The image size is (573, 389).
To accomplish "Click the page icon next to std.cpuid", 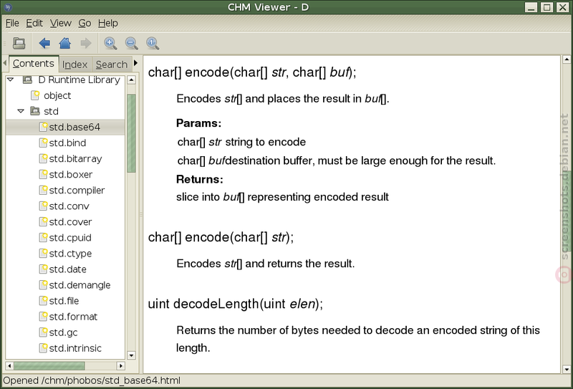I will tap(43, 238).
